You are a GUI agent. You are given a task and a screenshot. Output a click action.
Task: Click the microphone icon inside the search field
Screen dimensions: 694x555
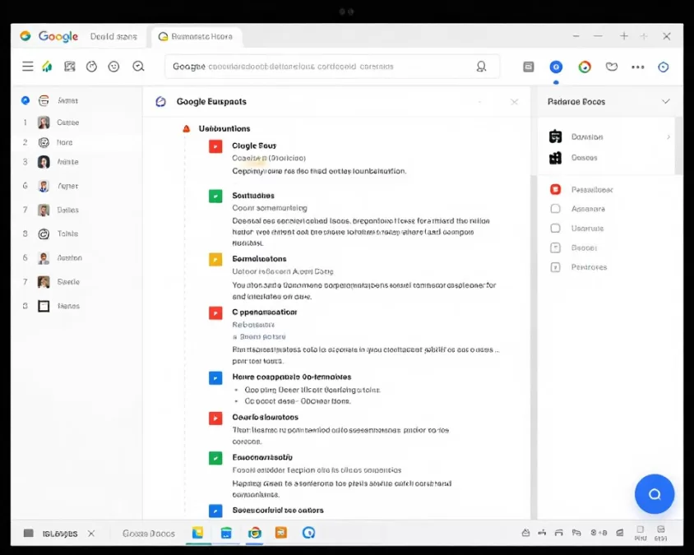click(x=481, y=67)
